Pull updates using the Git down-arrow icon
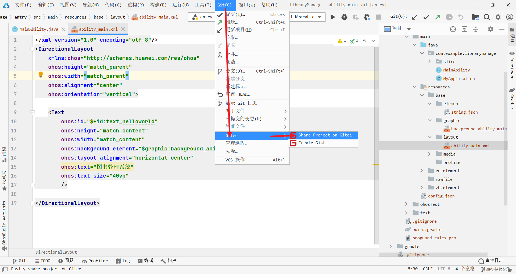Image resolution: width=516 pixels, height=274 pixels. click(414, 17)
